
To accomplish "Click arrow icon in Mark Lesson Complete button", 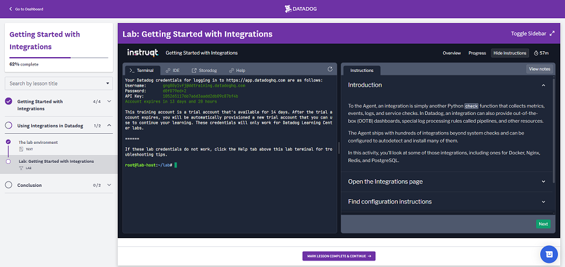I will (370, 256).
